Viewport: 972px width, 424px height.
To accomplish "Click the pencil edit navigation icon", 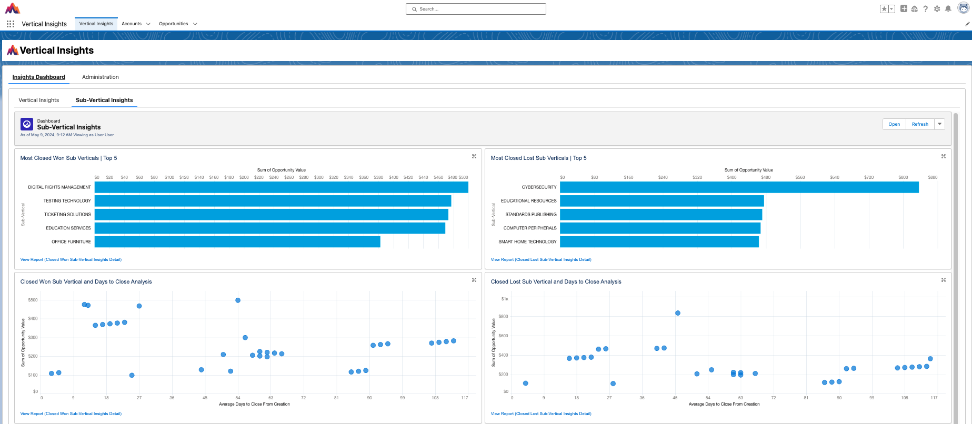I will point(967,24).
